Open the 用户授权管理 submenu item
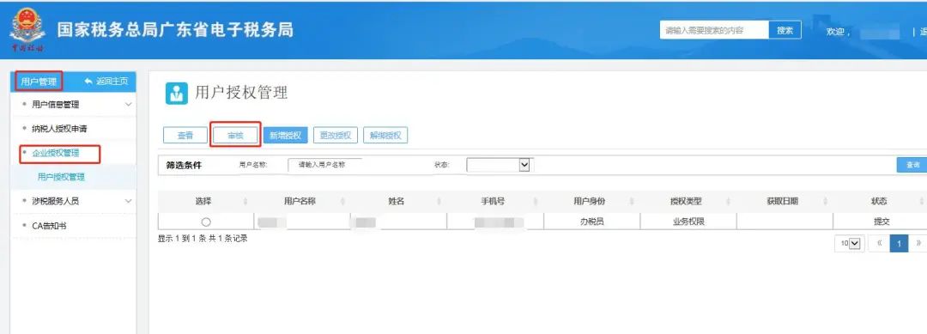The height and width of the screenshot is (334, 927). pos(61,177)
